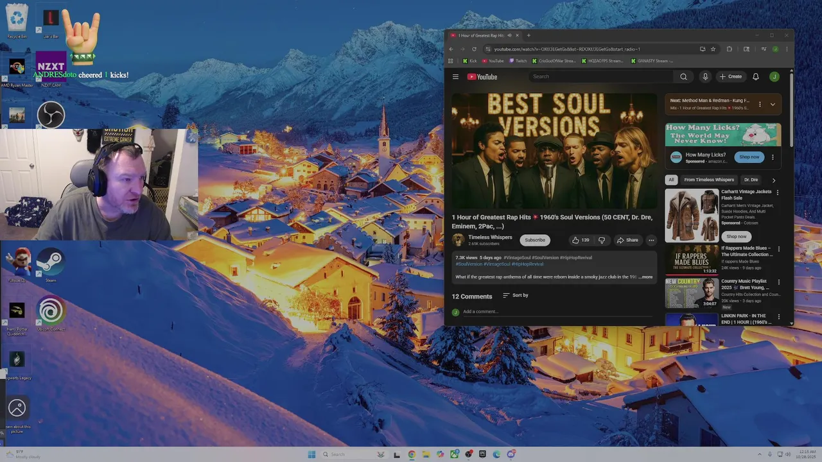Click the YouTube search magnifier button
Image resolution: width=822 pixels, height=462 pixels.
click(x=683, y=76)
